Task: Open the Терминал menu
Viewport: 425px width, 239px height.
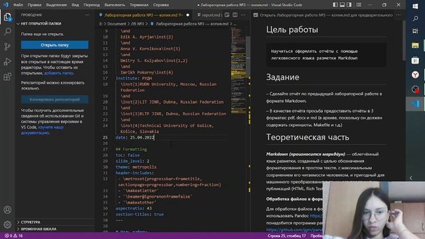Action: point(139,5)
